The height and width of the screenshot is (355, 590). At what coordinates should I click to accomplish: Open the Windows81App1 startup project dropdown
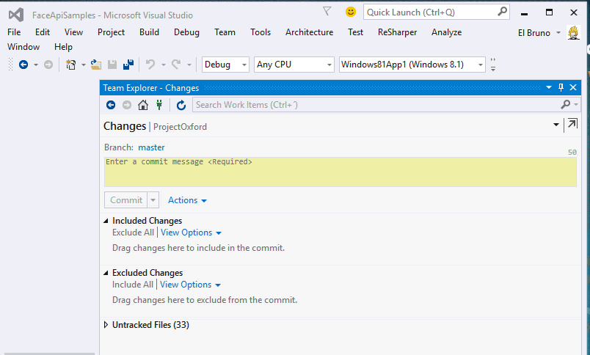412,65
